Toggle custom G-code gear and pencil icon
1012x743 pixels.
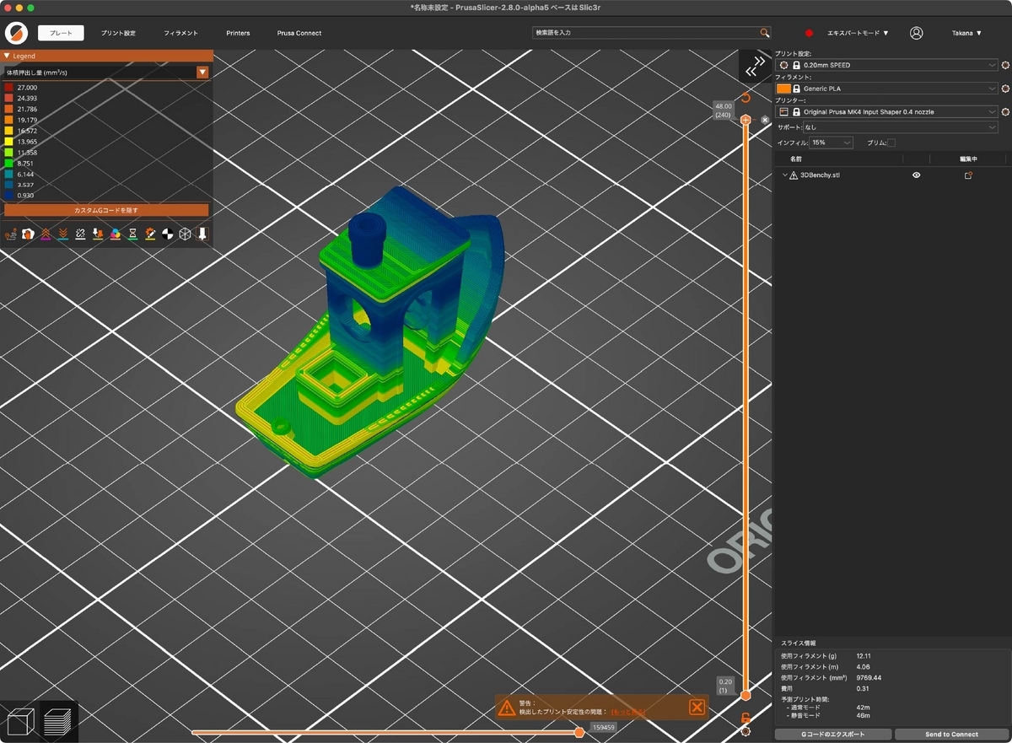pyautogui.click(x=150, y=234)
